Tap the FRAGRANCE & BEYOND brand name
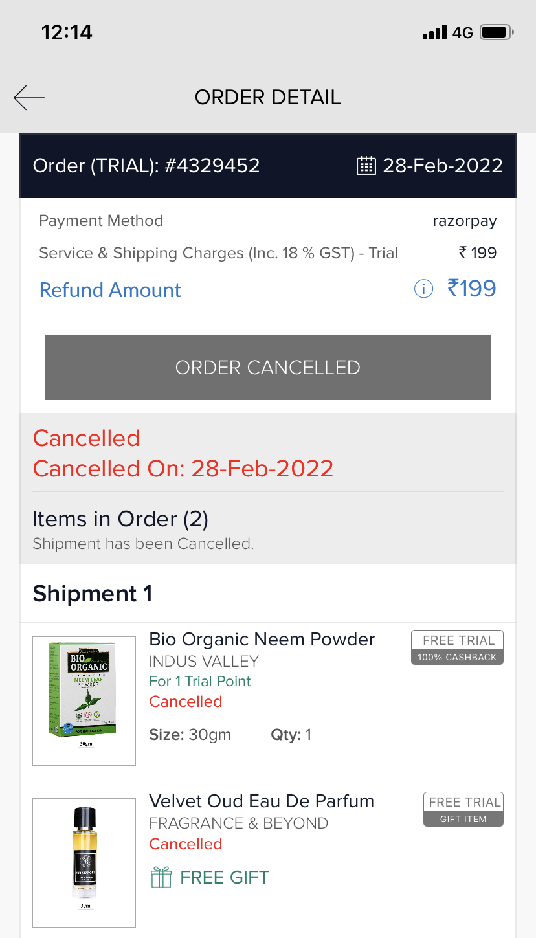The height and width of the screenshot is (938, 536). coord(238,823)
